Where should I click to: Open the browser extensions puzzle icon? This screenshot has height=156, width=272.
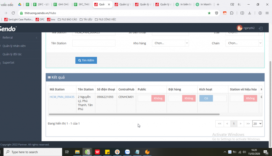232,13
